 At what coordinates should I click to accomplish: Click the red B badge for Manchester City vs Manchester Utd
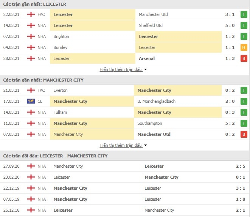pos(244,135)
